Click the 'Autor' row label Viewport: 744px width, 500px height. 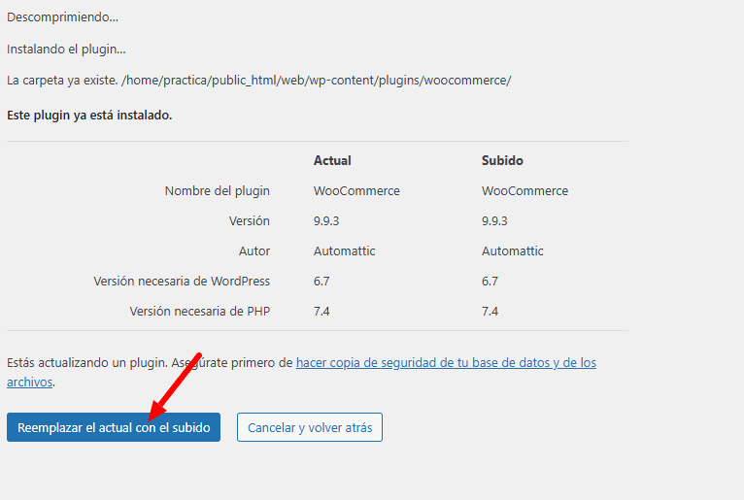point(254,250)
